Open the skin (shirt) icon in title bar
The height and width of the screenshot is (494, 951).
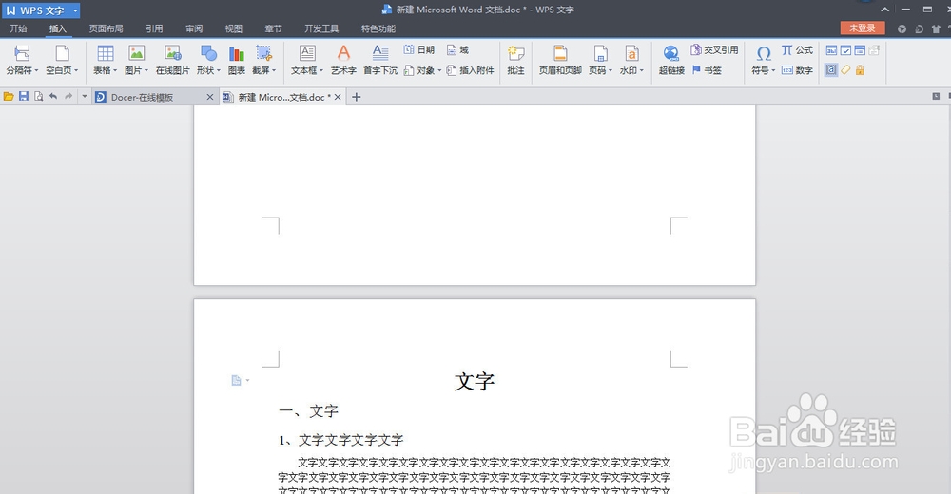click(935, 28)
